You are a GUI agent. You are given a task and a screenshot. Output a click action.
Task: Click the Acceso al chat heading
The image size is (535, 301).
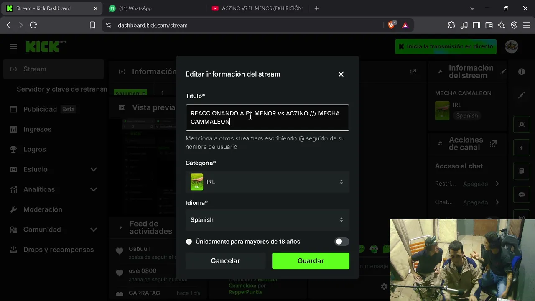(x=459, y=166)
